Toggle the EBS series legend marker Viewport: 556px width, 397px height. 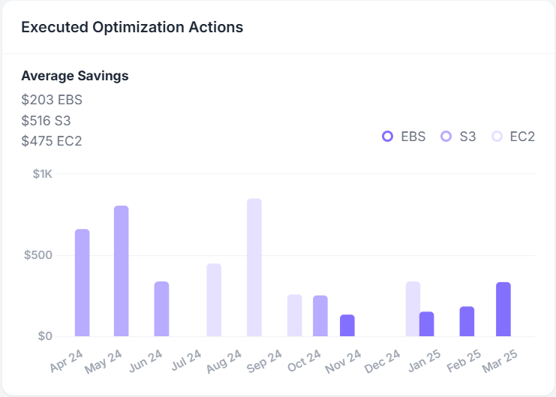[x=388, y=137]
